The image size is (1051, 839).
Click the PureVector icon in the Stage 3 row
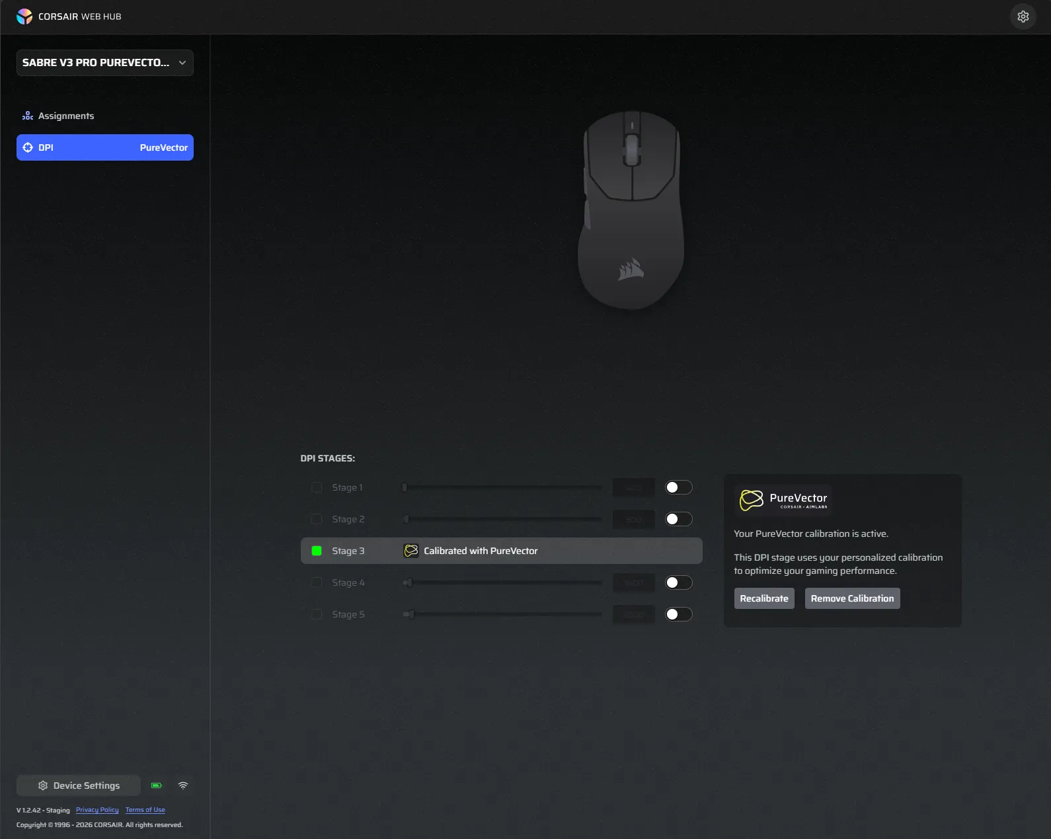pos(411,551)
